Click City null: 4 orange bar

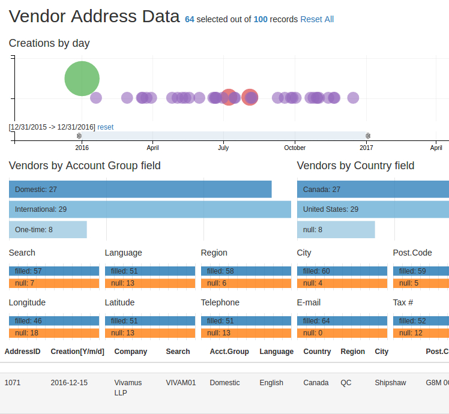click(342, 283)
